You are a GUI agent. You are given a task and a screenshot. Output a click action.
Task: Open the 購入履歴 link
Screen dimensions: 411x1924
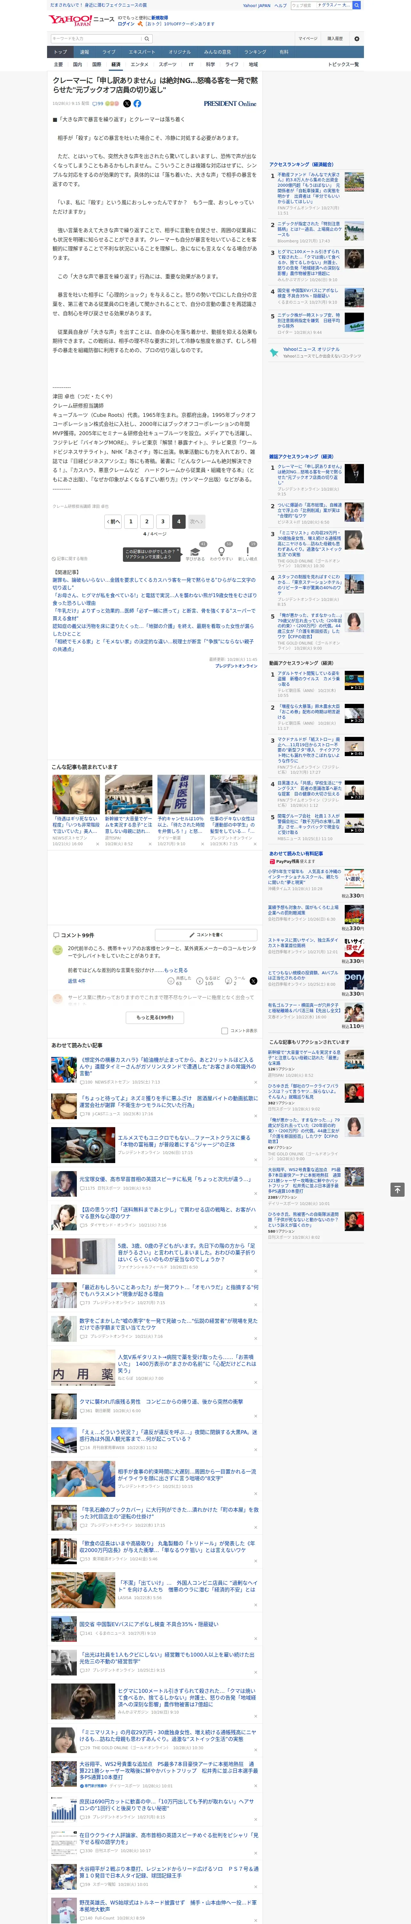(x=335, y=39)
